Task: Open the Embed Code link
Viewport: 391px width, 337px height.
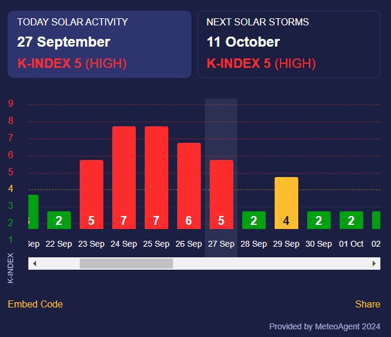Action: coord(35,304)
